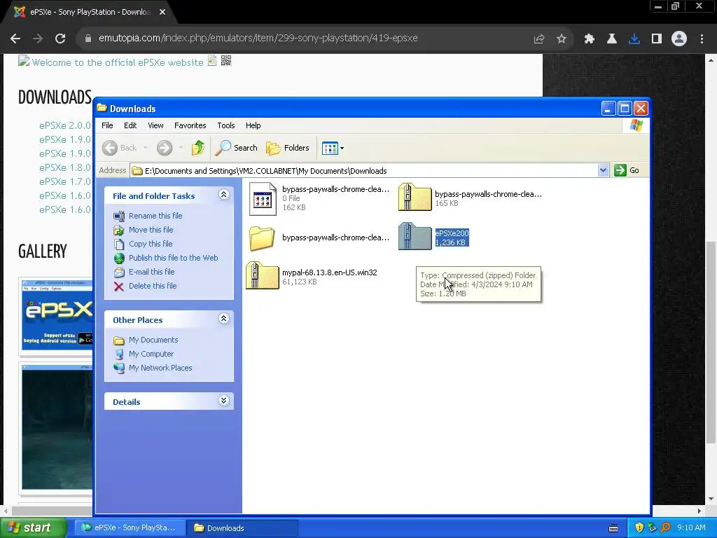Open the Forward history dropdown arrow
Viewport: 717px width, 538px height.
(x=181, y=148)
